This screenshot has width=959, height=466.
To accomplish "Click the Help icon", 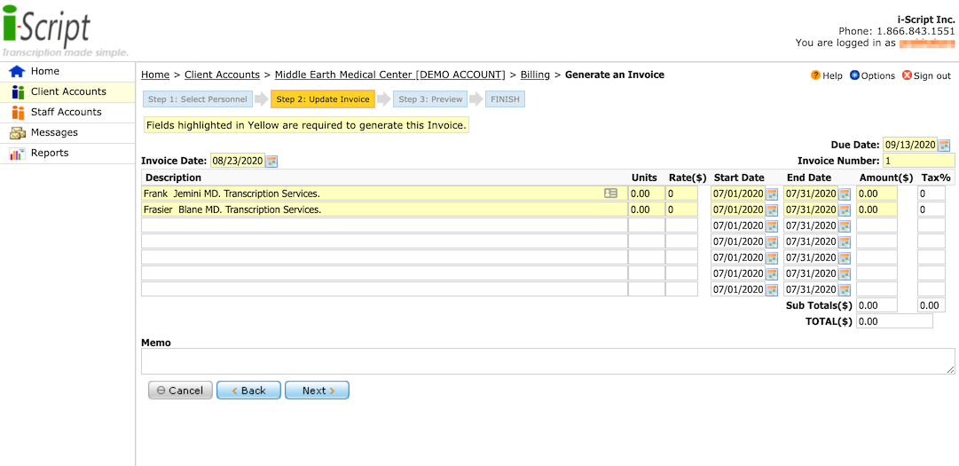I will [815, 75].
